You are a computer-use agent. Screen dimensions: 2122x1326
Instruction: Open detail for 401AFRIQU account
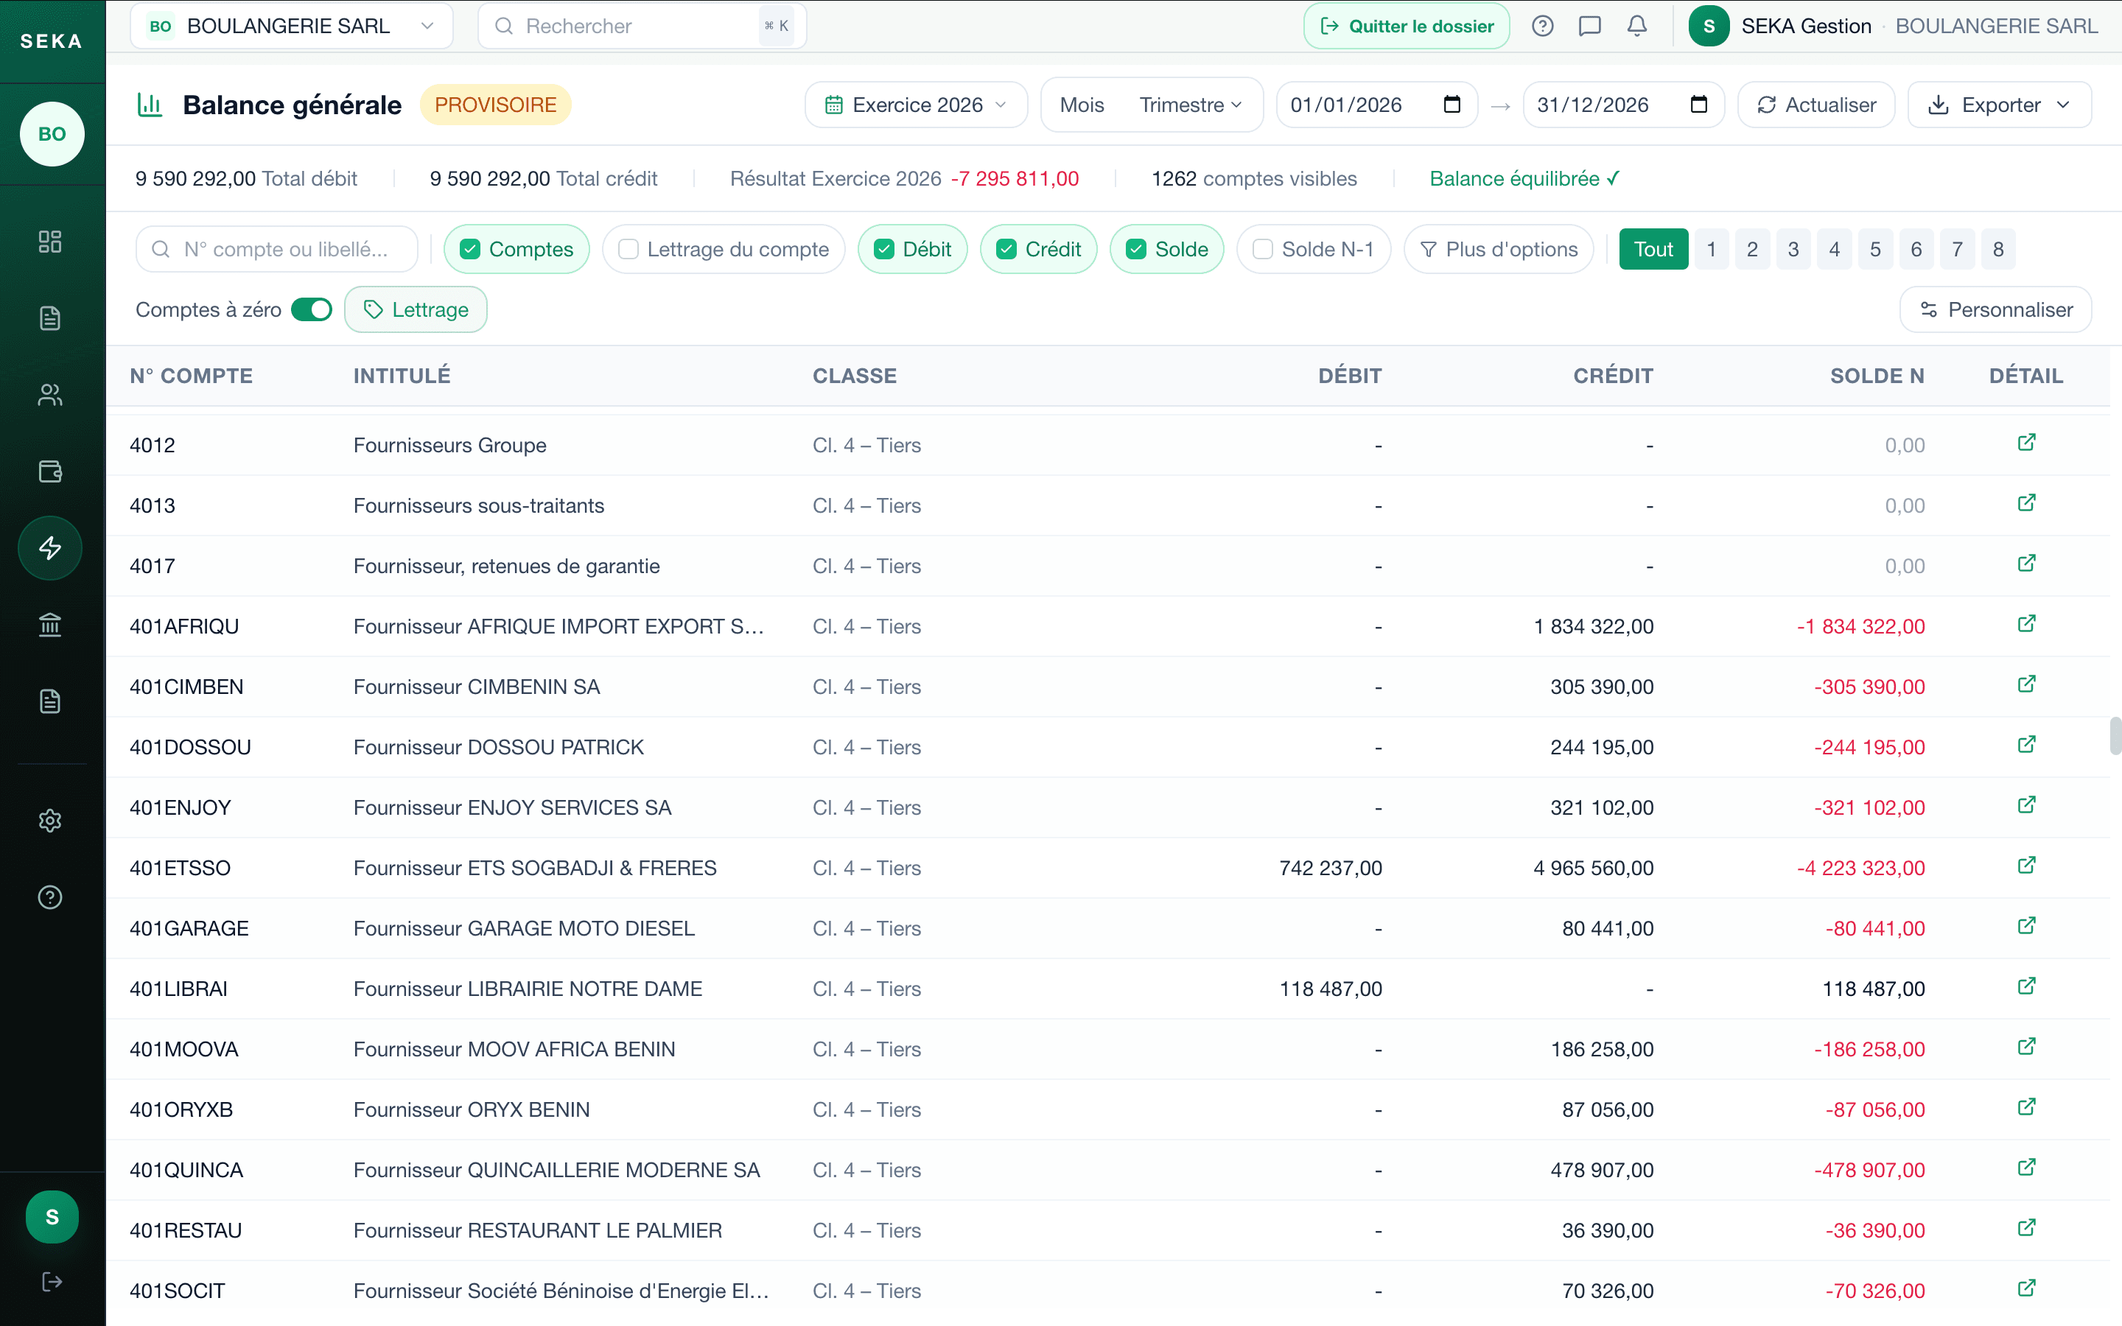point(2026,625)
